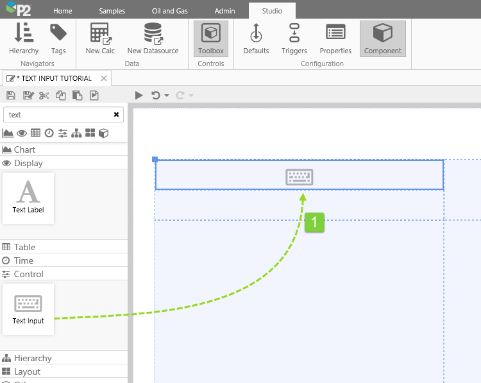Click the Paste clipboard icon
The image size is (481, 383).
[x=77, y=96]
